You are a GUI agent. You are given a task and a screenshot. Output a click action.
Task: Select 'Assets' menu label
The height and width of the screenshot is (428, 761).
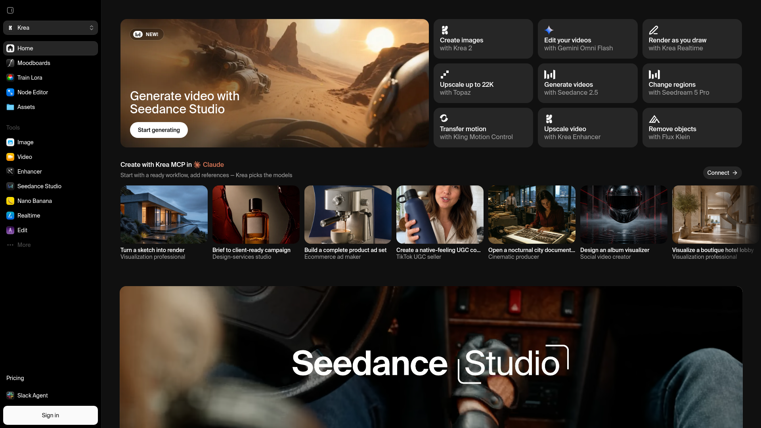pyautogui.click(x=26, y=107)
